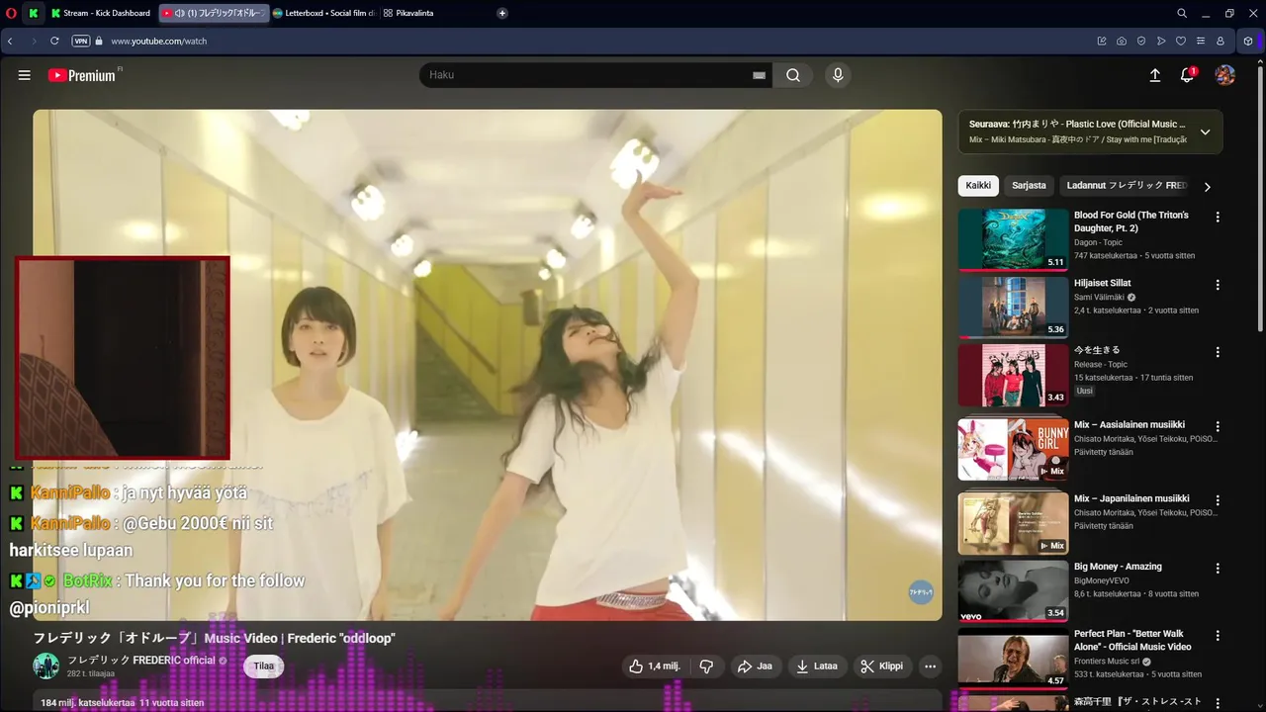
Task: Reload the current page
Action: (x=54, y=42)
